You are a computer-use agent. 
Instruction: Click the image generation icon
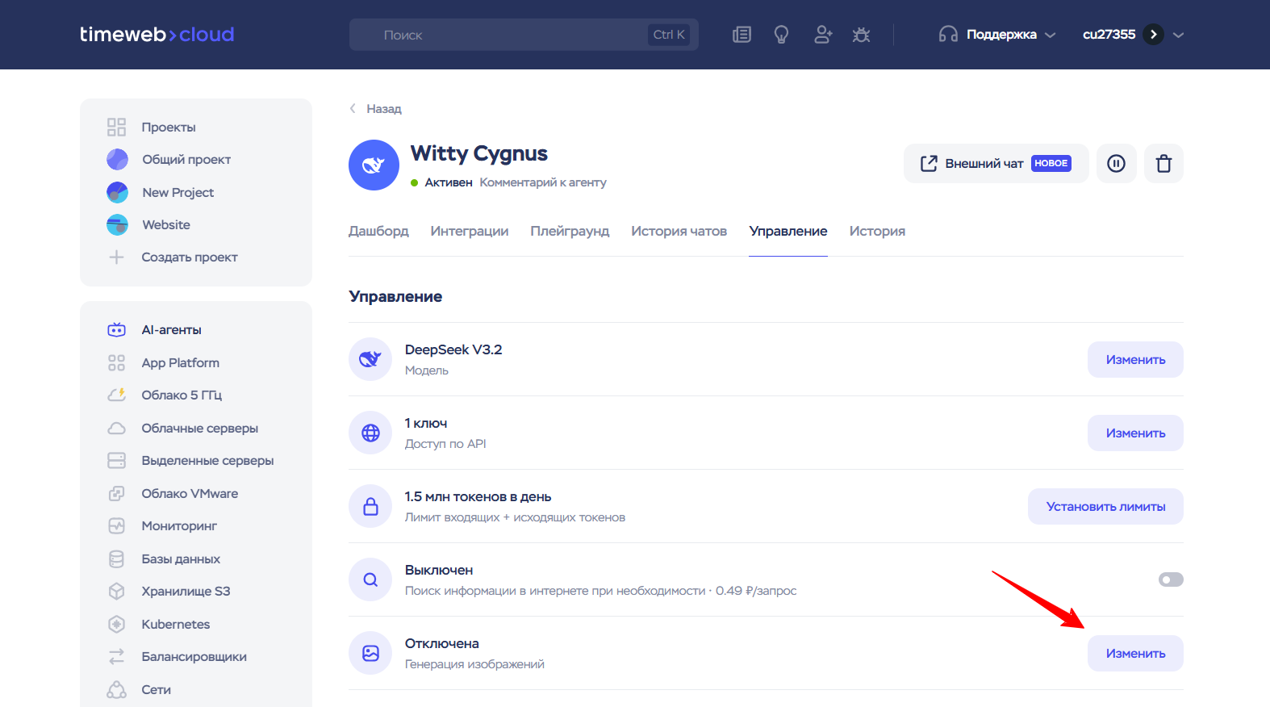coord(370,653)
